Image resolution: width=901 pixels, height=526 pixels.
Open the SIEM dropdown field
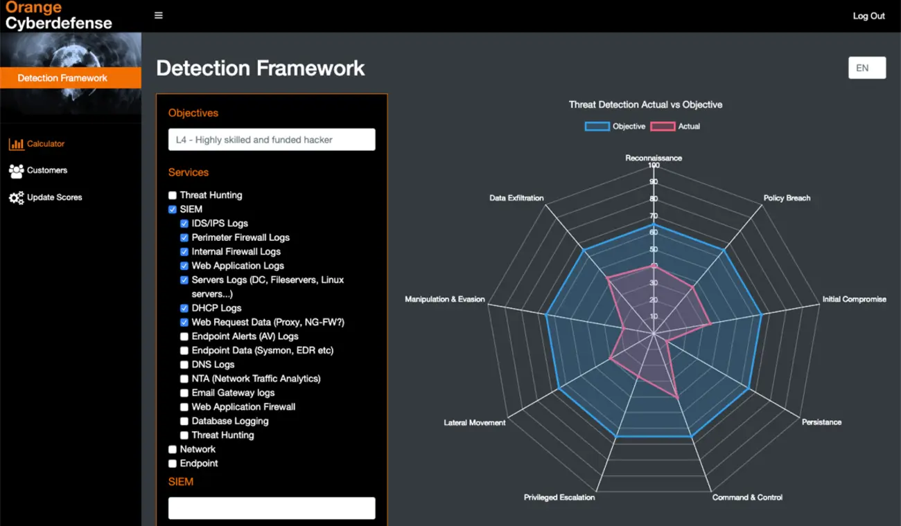pyautogui.click(x=272, y=508)
